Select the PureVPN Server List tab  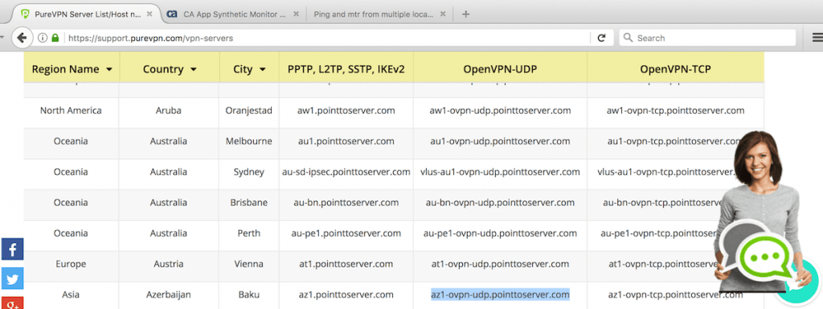pos(87,14)
